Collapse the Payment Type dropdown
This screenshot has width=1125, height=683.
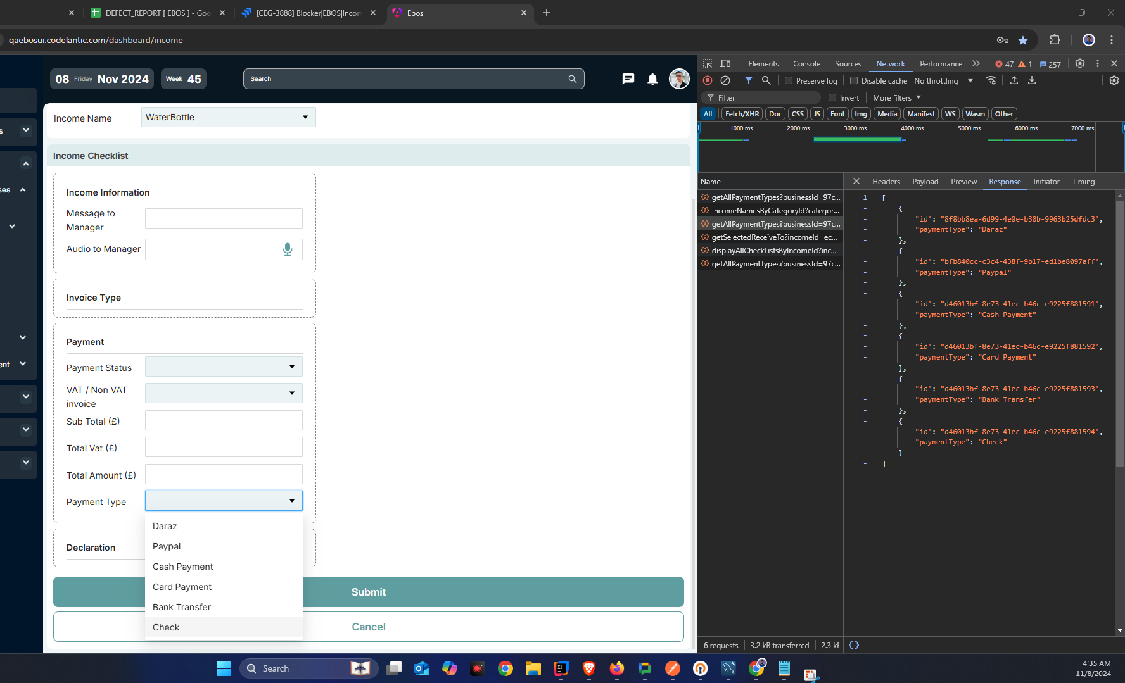(224, 501)
